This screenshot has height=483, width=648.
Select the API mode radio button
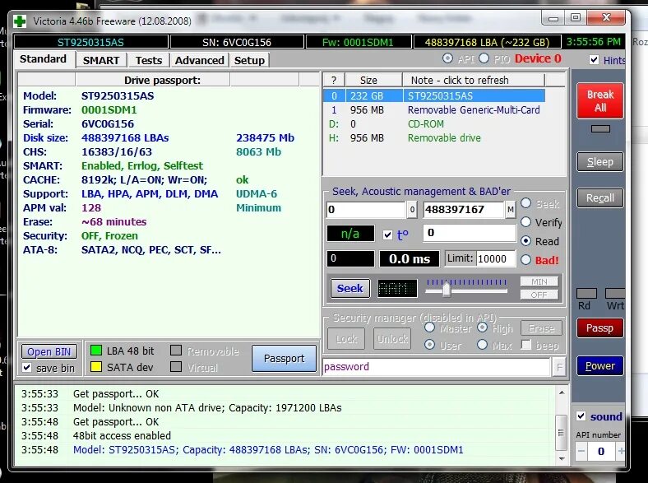pyautogui.click(x=447, y=58)
